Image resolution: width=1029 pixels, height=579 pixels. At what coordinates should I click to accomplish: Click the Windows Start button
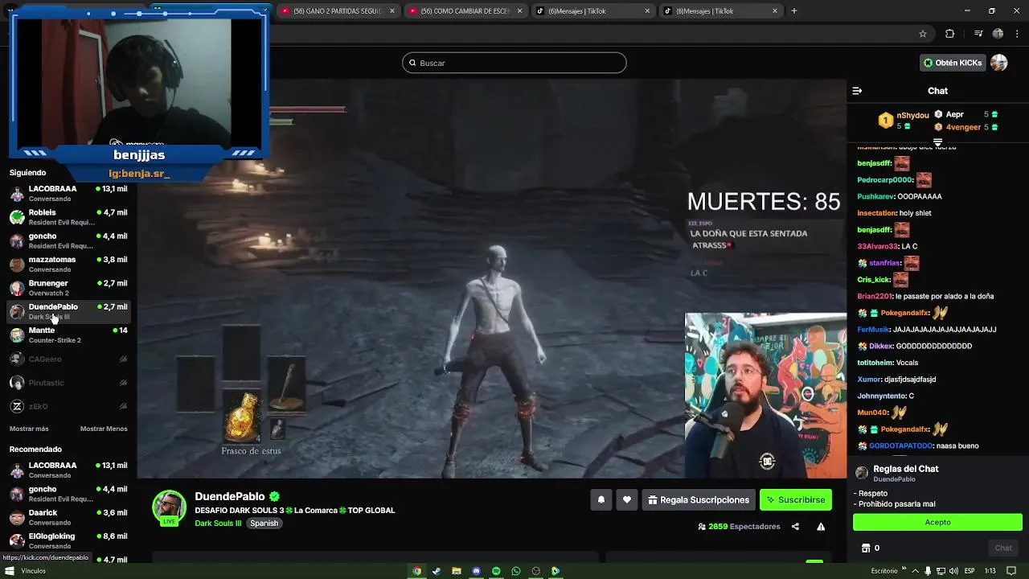point(10,571)
